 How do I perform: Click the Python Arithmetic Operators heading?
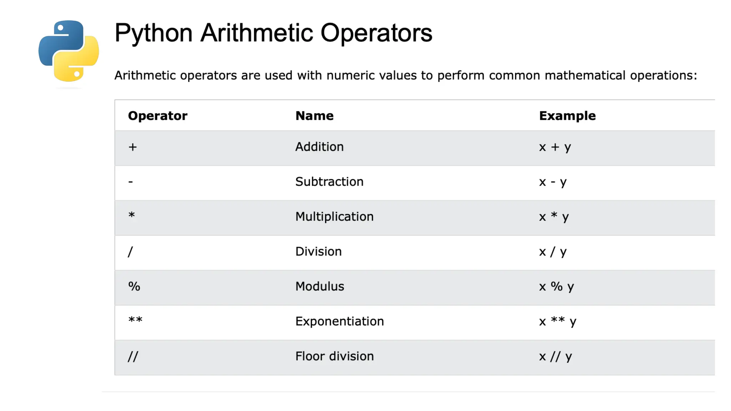(273, 33)
